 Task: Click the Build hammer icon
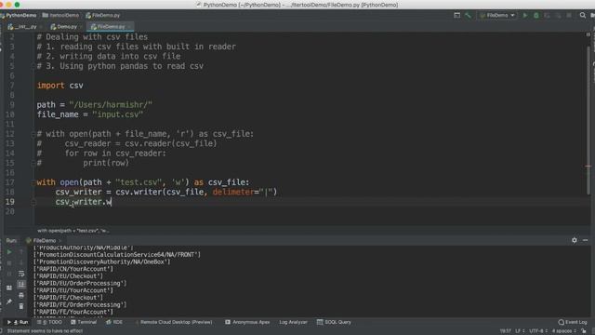[x=468, y=15]
